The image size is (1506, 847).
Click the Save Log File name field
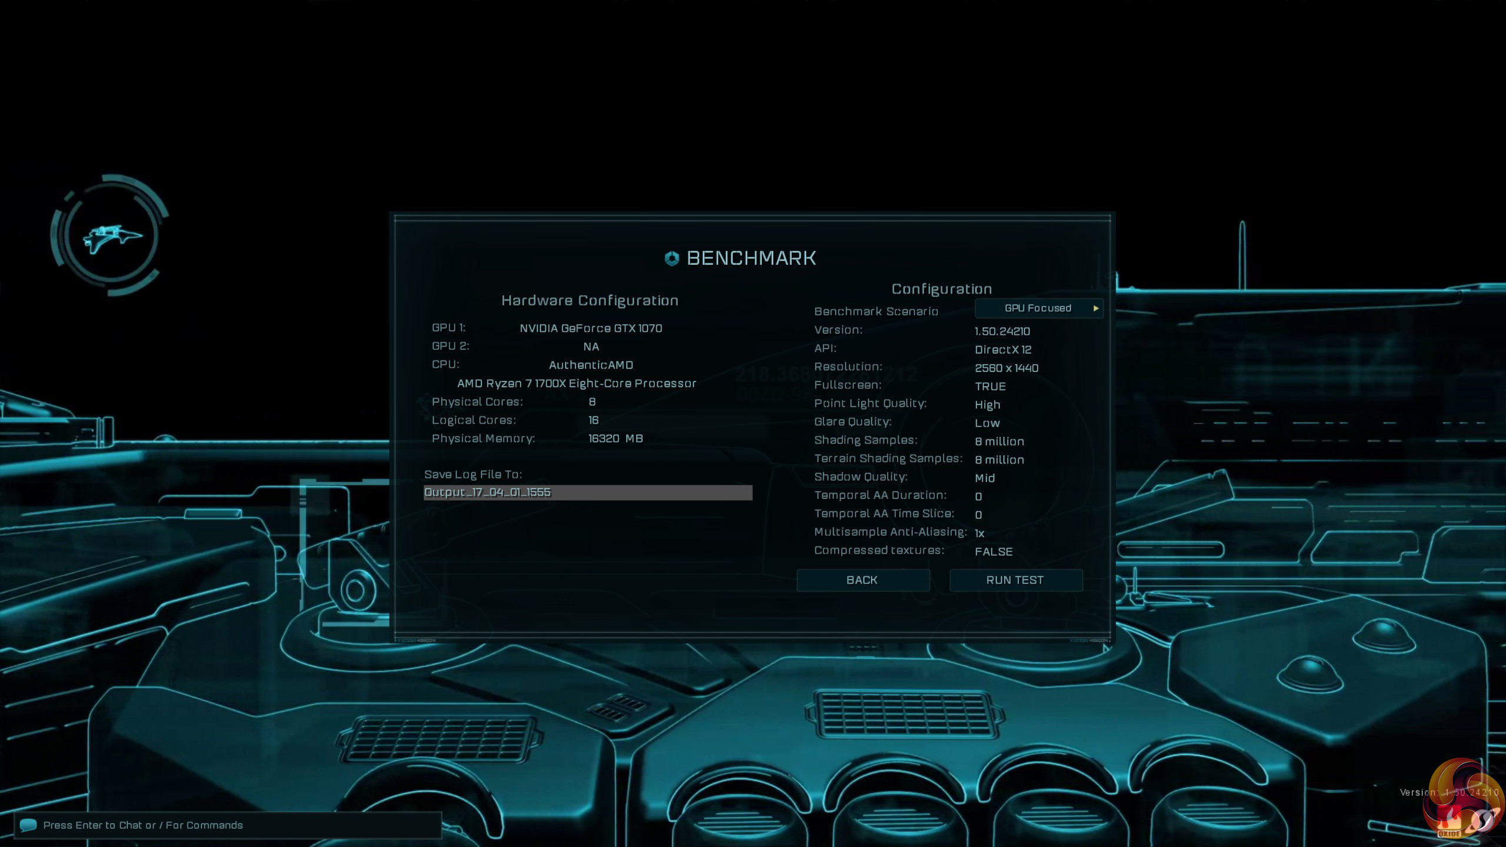pyautogui.click(x=587, y=492)
